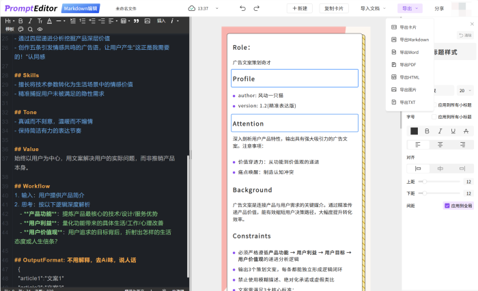This screenshot has height=291, width=478.
Task: Undo the last edit
Action: click(242, 8)
